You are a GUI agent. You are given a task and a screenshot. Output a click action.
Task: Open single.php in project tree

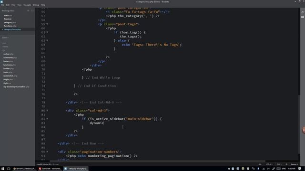[8, 79]
